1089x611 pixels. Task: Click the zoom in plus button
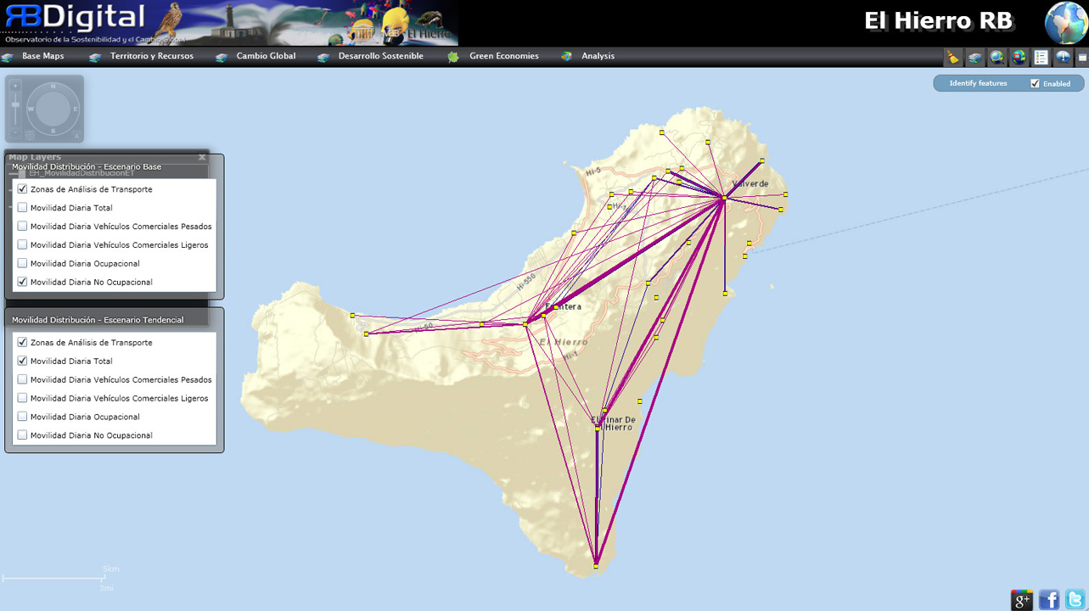15,86
